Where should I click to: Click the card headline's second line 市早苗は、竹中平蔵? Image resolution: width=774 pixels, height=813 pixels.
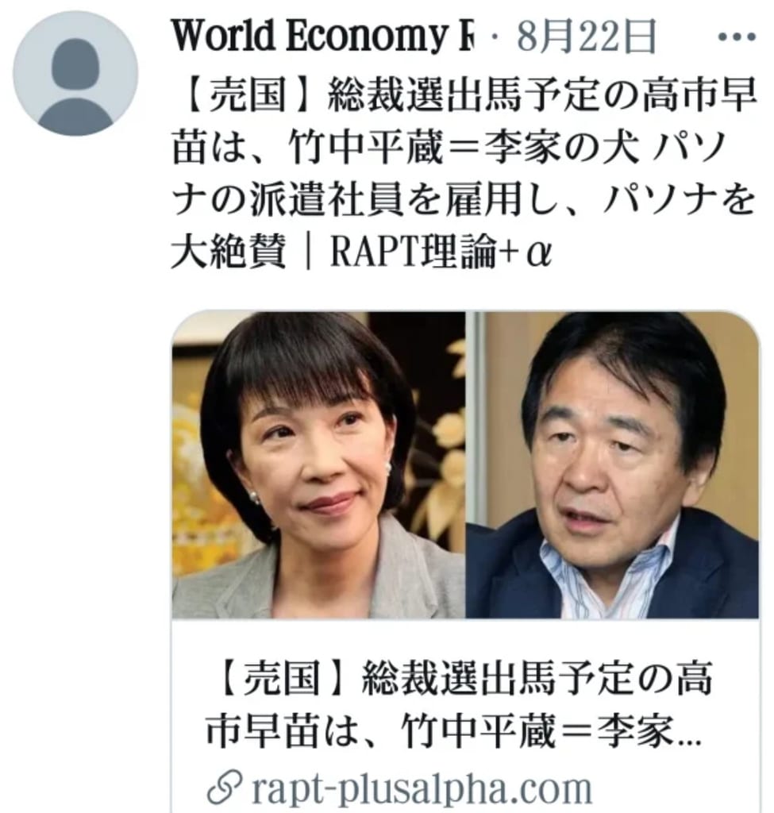pos(453,730)
